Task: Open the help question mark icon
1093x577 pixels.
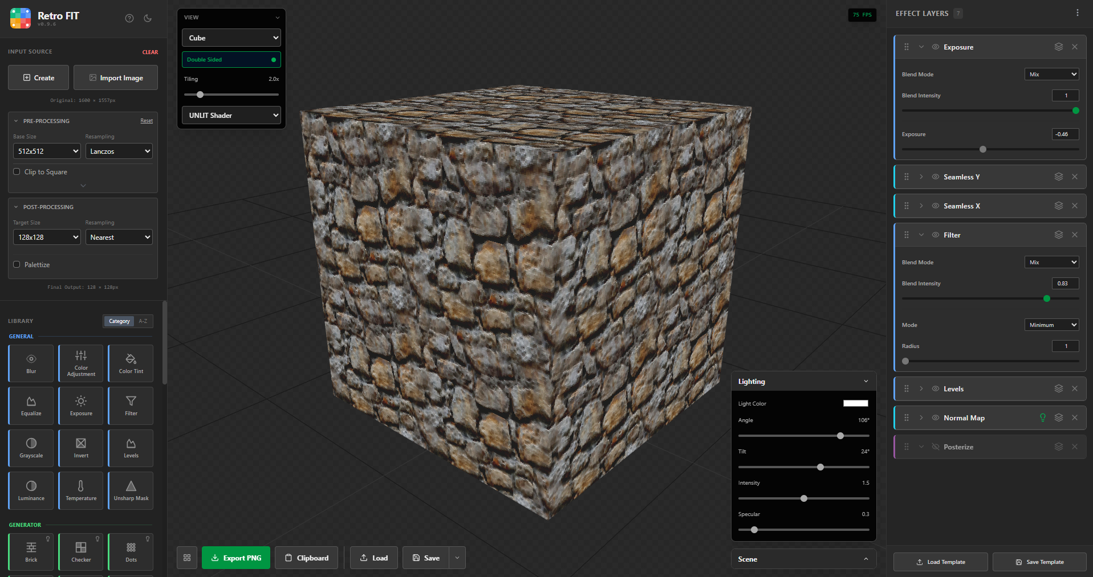Action: [x=129, y=18]
